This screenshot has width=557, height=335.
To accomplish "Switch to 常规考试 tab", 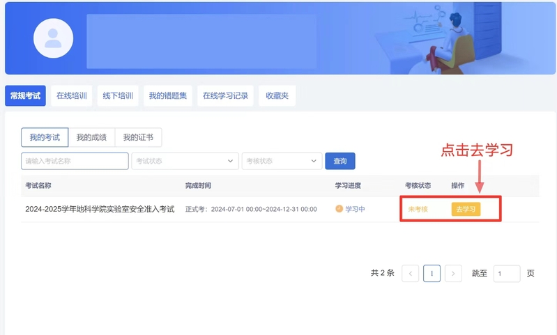I will [25, 96].
